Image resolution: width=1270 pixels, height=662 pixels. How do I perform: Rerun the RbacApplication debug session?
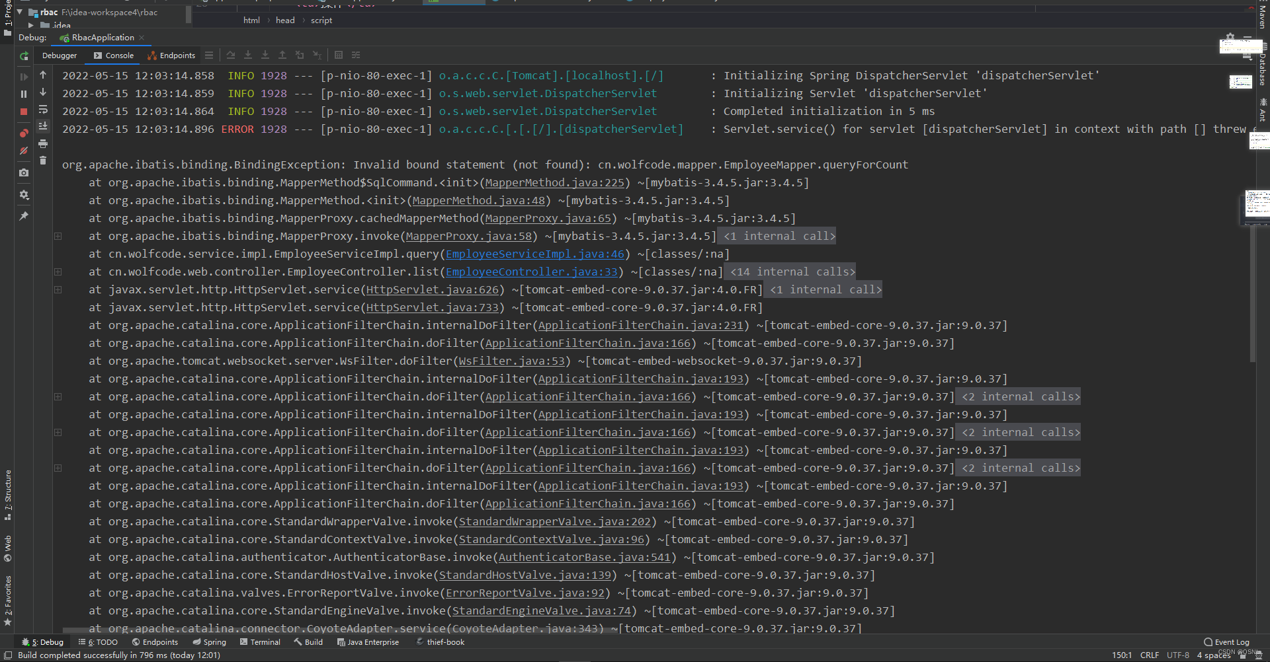point(24,54)
